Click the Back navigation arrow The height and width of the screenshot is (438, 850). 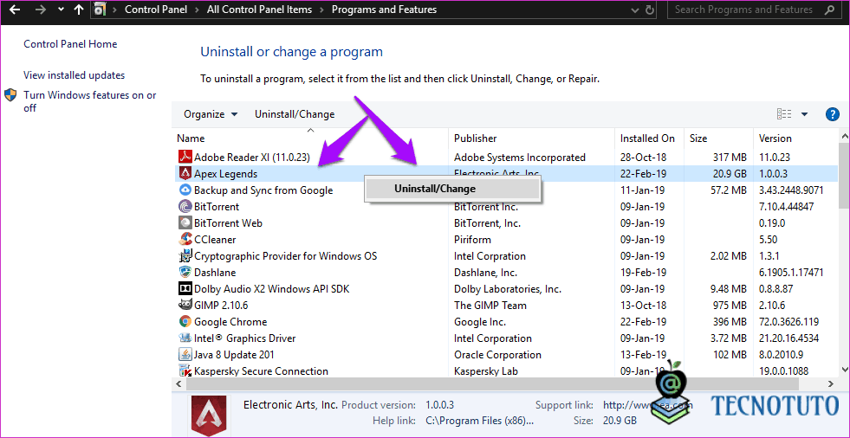click(15, 10)
